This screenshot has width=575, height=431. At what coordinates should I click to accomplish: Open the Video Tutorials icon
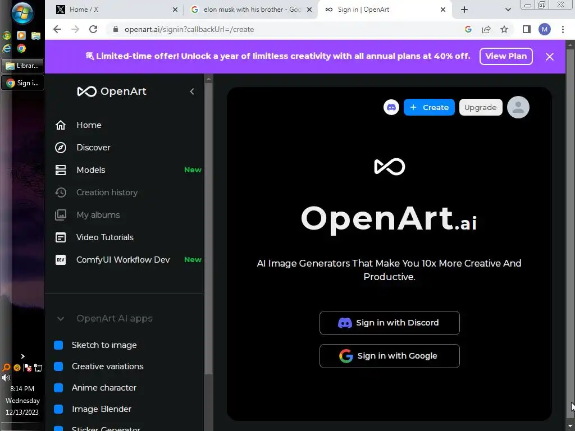pyautogui.click(x=61, y=237)
